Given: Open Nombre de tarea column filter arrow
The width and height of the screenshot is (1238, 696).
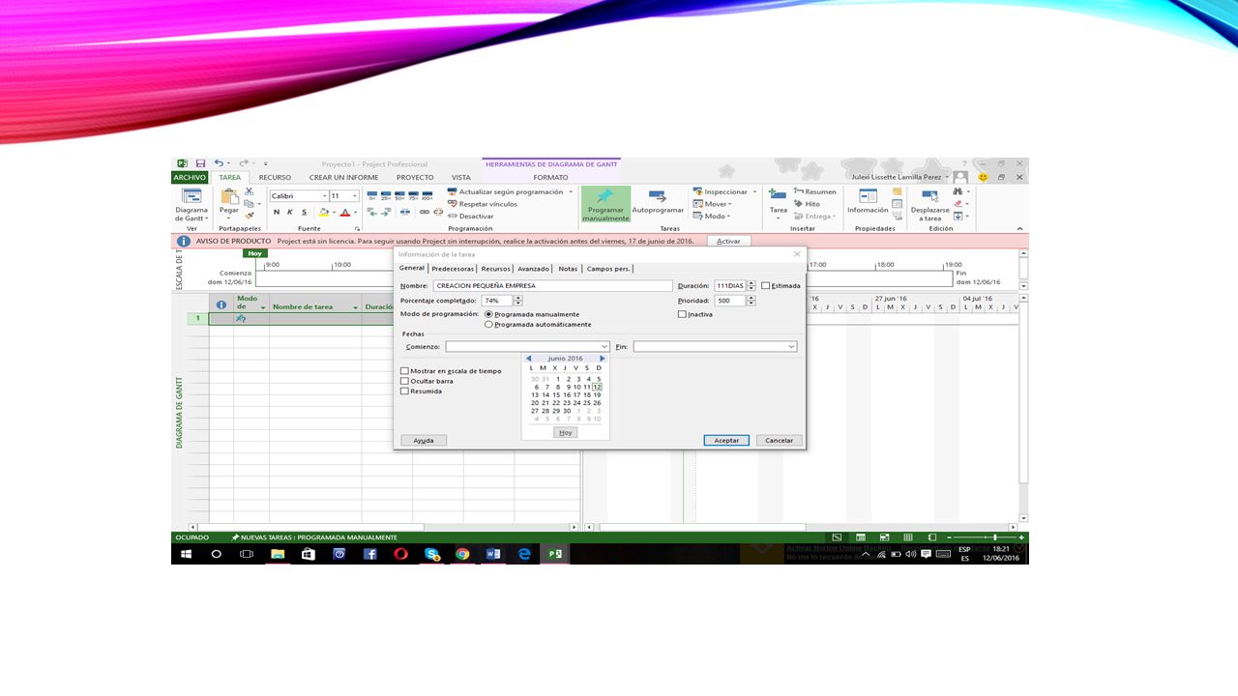Looking at the screenshot, I should pyautogui.click(x=356, y=307).
